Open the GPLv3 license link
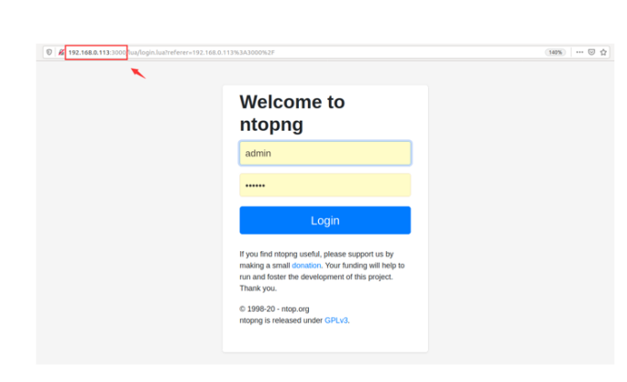627x382 pixels. (335, 321)
